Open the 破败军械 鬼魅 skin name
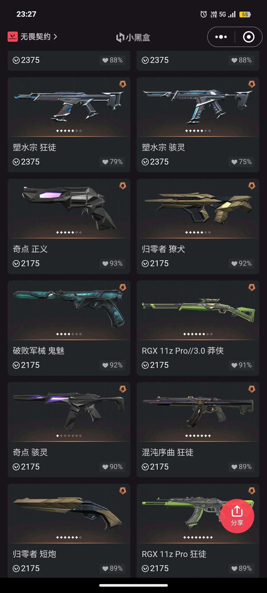 coord(39,351)
